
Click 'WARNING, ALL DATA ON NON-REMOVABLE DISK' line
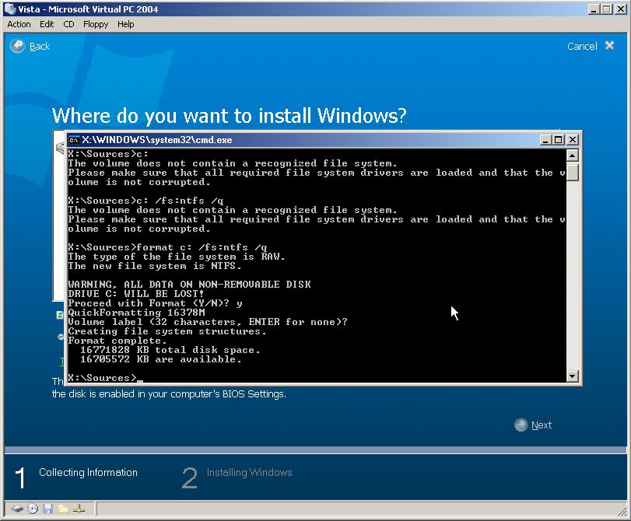click(189, 284)
